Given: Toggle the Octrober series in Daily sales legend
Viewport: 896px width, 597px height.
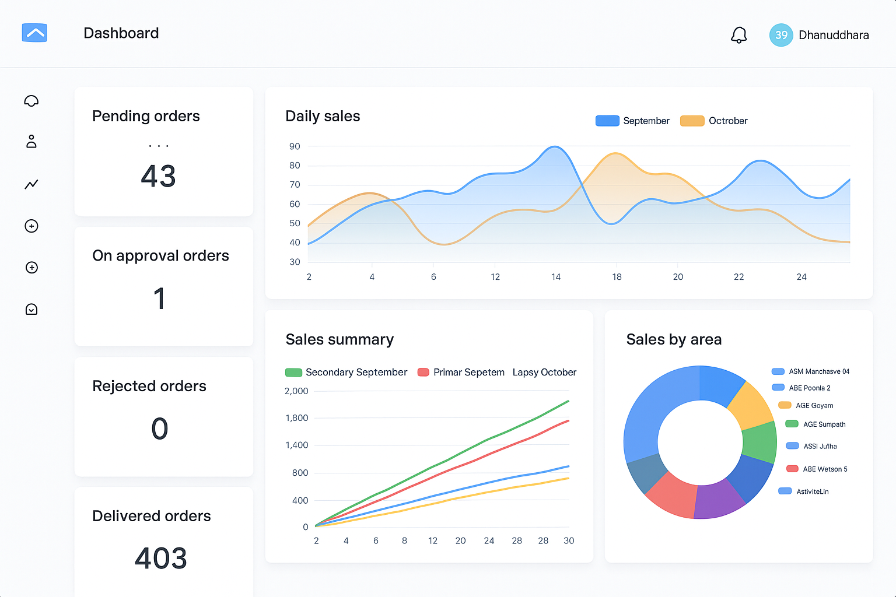Looking at the screenshot, I should coord(714,121).
